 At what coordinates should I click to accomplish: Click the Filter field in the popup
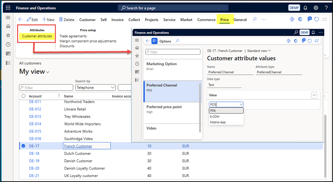173,52
